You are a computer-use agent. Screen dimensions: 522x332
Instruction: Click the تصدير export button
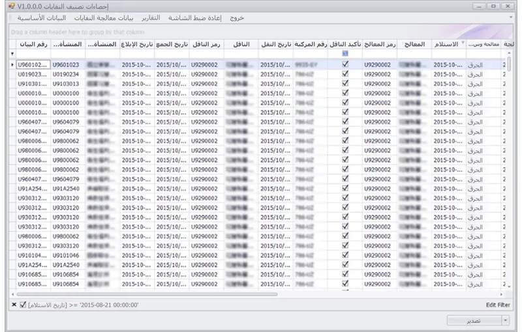tap(474, 320)
